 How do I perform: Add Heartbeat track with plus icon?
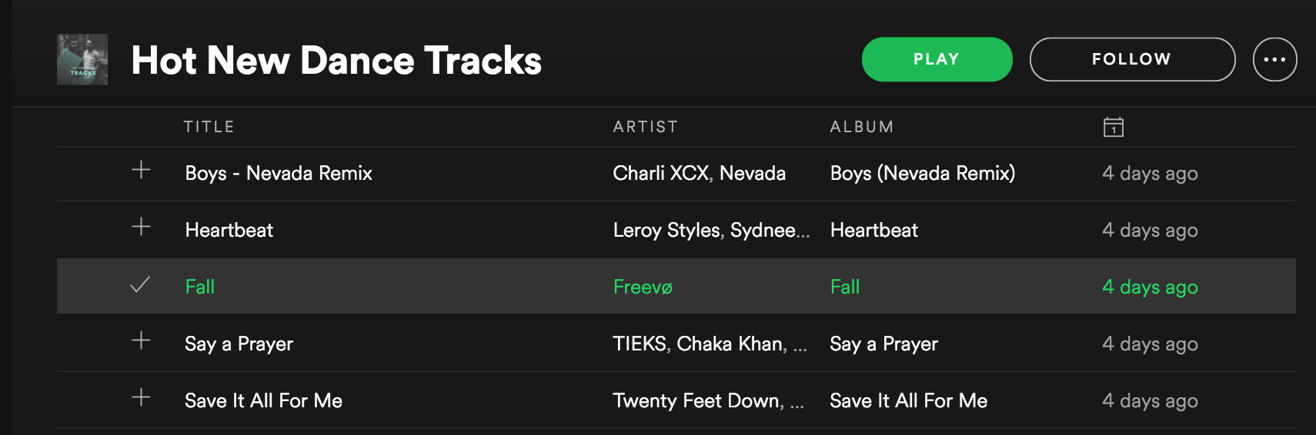tap(141, 227)
